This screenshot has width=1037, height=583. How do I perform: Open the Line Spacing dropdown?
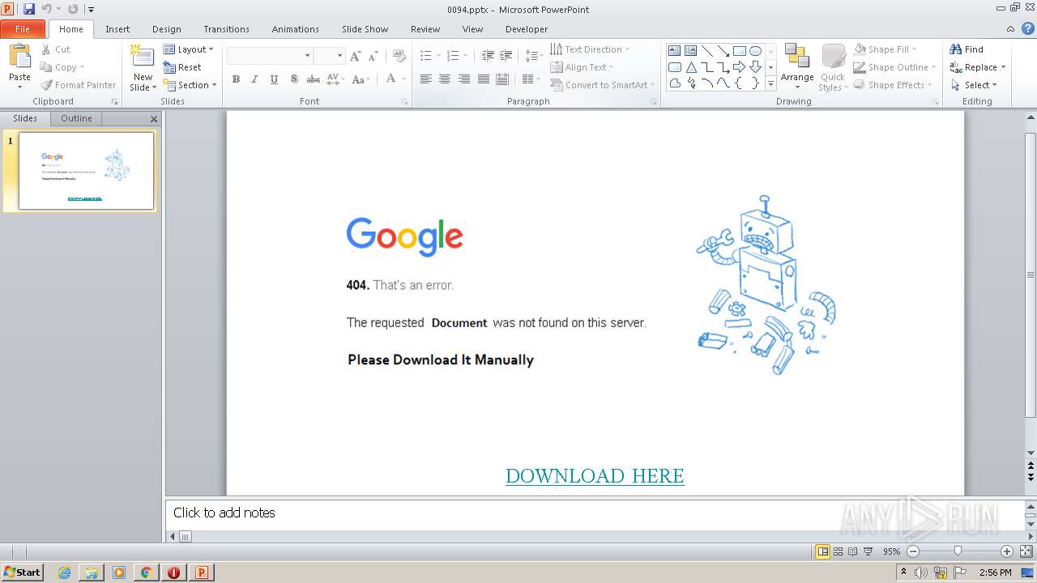pos(533,56)
